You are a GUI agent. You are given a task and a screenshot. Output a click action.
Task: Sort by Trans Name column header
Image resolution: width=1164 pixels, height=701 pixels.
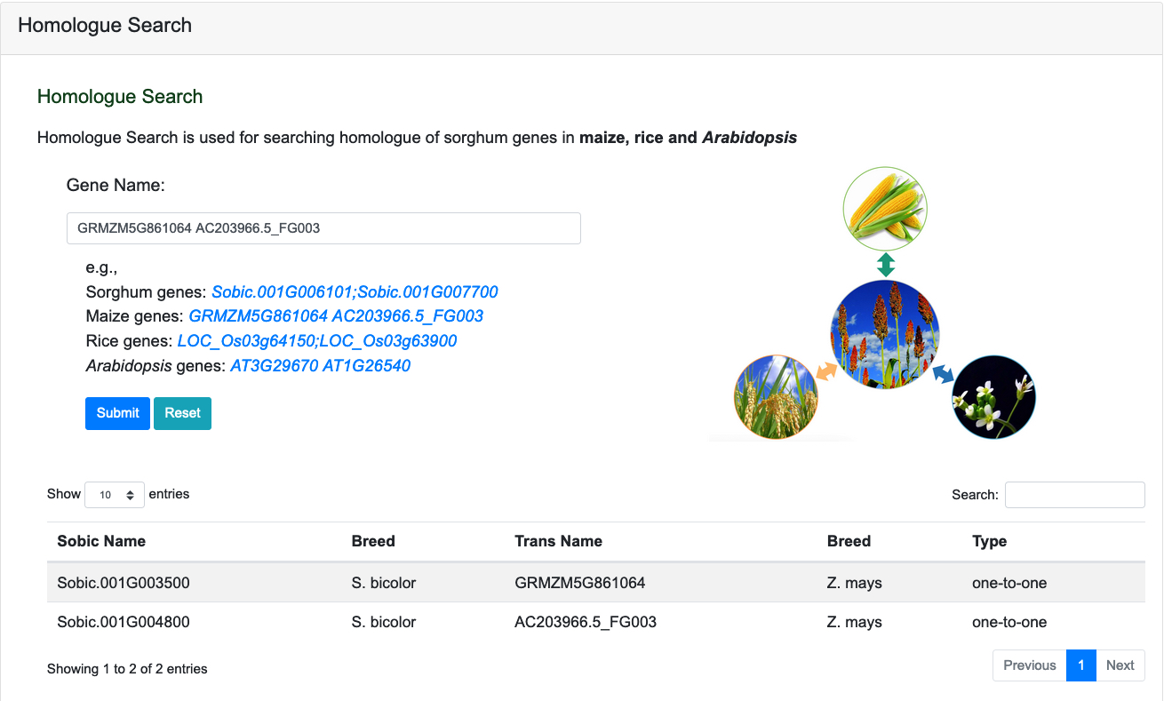click(558, 541)
